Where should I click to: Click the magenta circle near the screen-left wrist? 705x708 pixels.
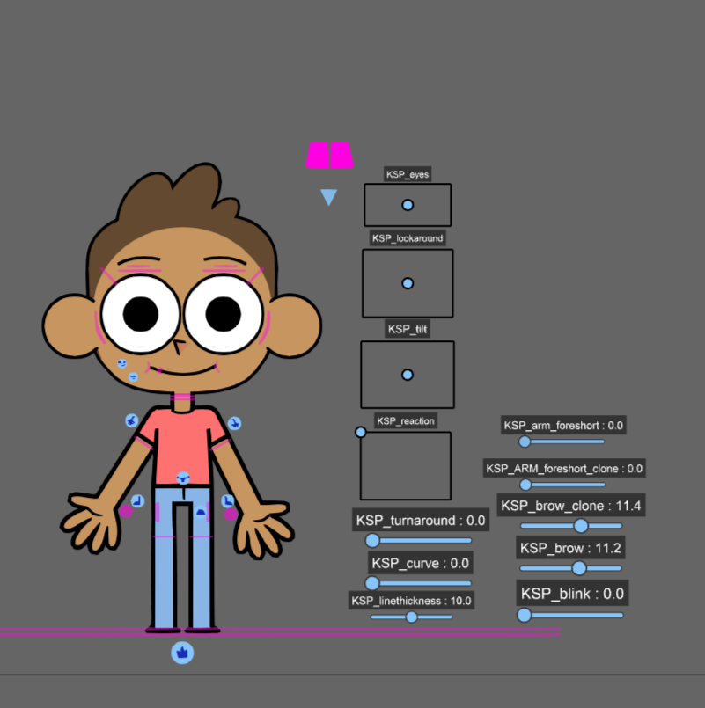click(126, 511)
